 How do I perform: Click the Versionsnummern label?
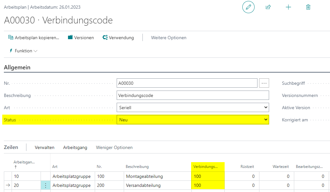click(300, 96)
